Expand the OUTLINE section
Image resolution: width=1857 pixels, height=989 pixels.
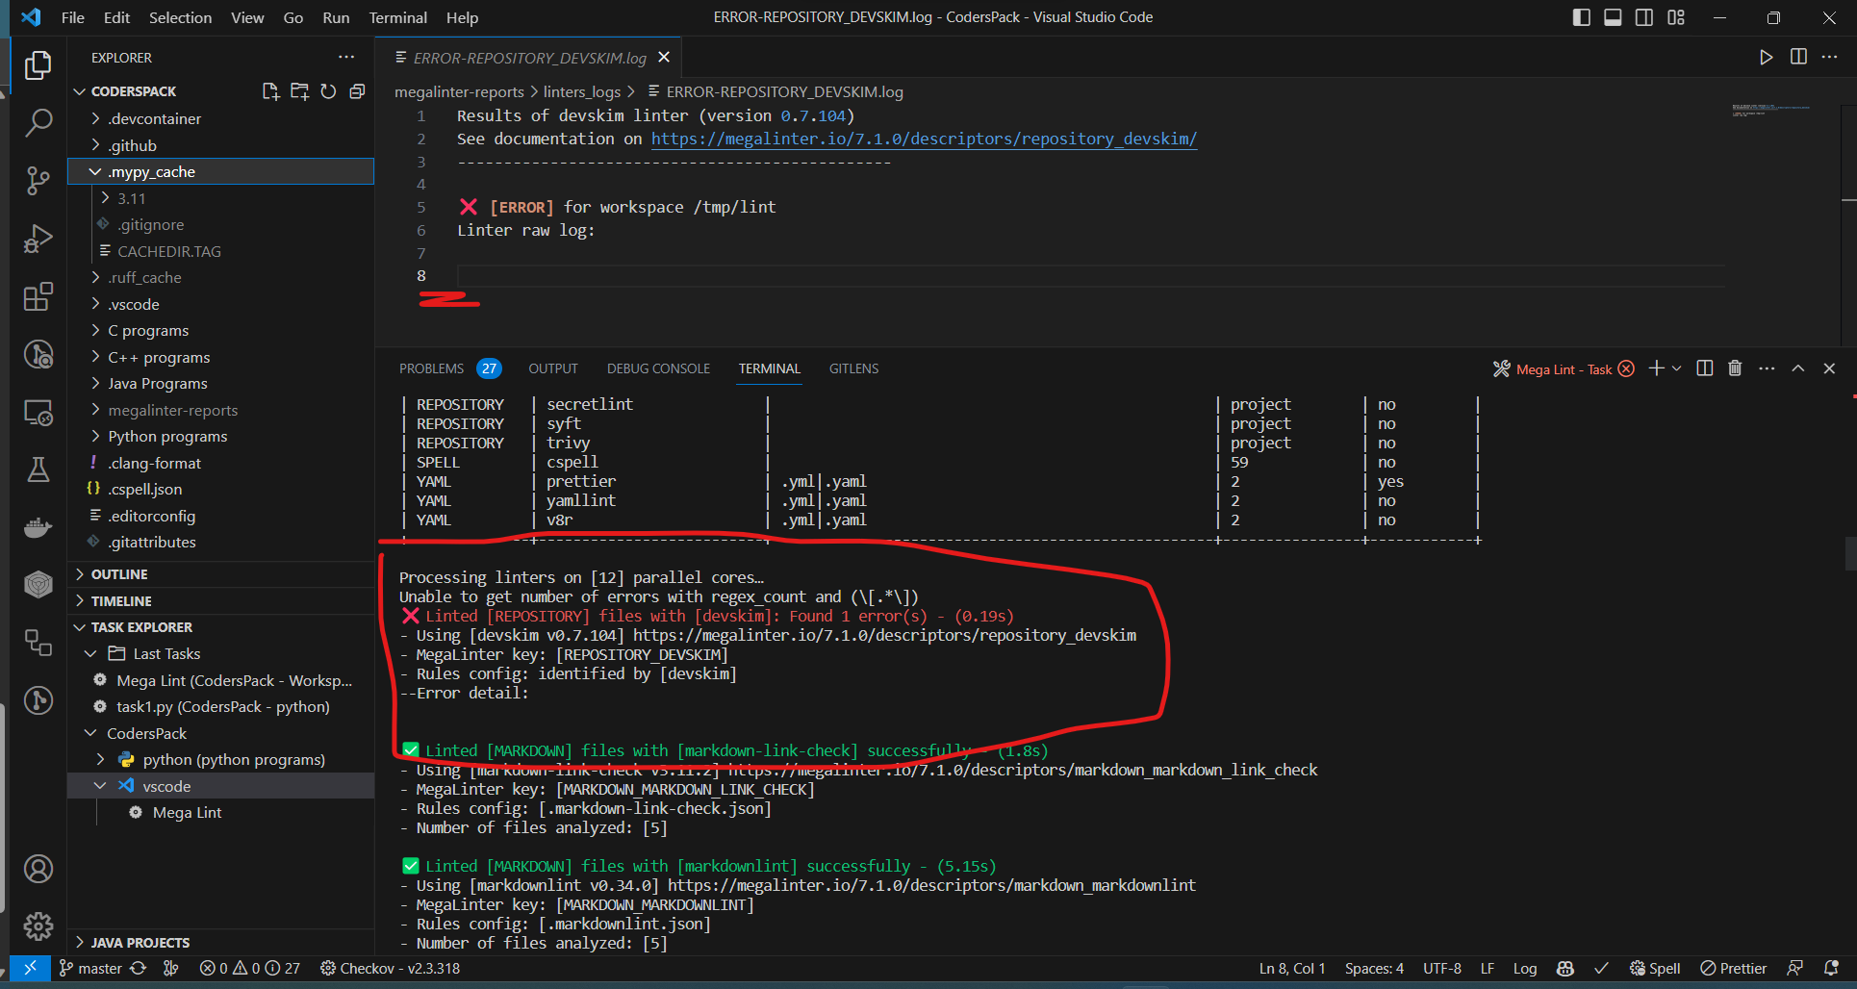pyautogui.click(x=220, y=574)
